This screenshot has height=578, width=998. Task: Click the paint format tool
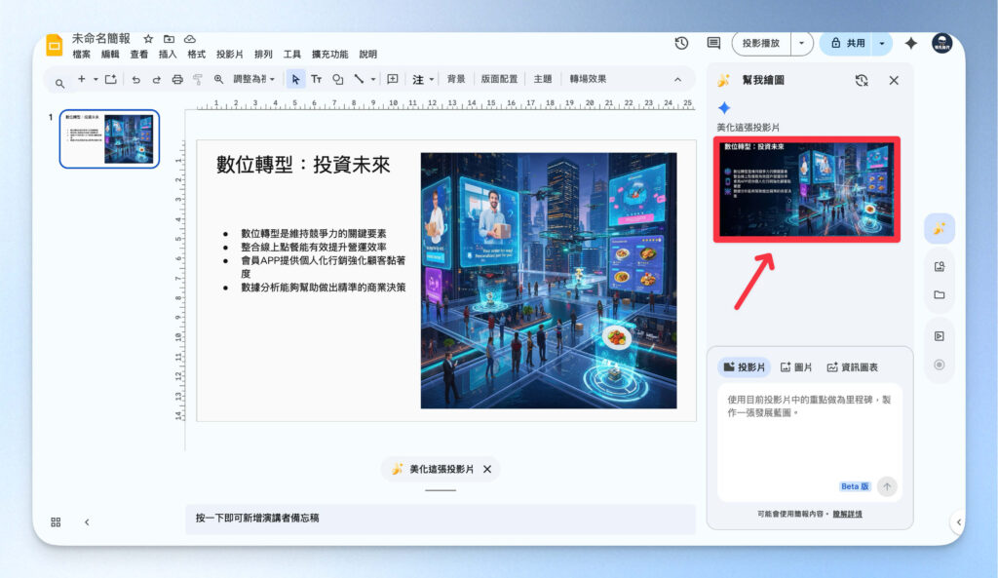coord(199,79)
